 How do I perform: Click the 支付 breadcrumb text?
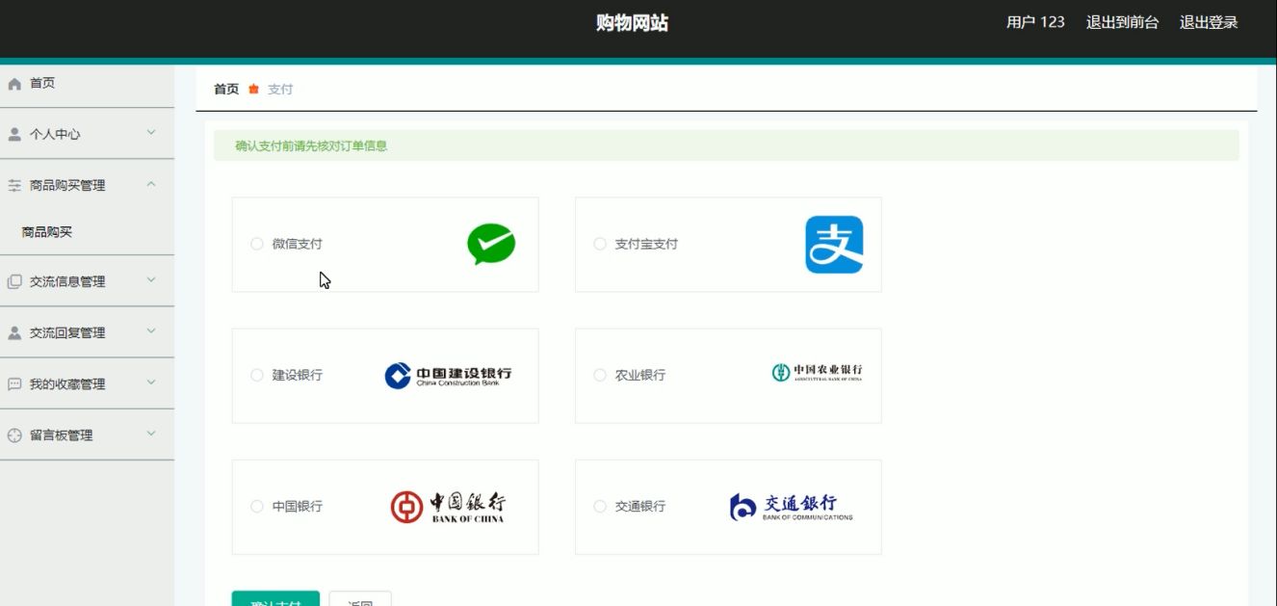280,89
